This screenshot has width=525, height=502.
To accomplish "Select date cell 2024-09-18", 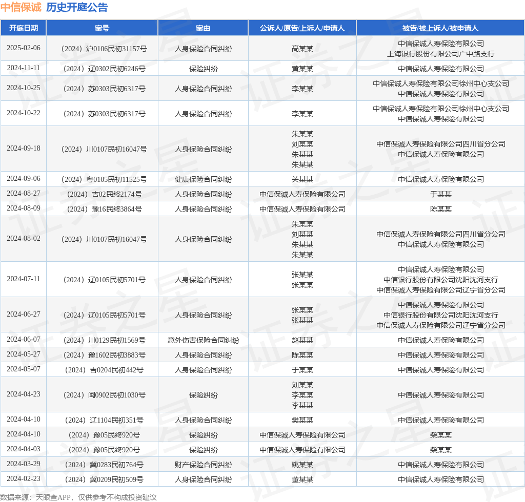I will [x=24, y=148].
